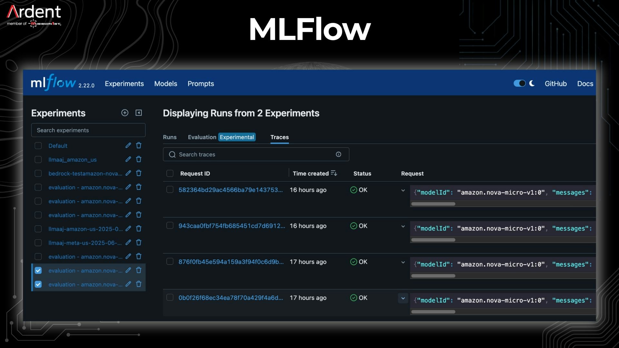
Task: Select trace 0b0f26f68ec34ea78f70a429f4a6d checkbox
Action: pos(170,297)
